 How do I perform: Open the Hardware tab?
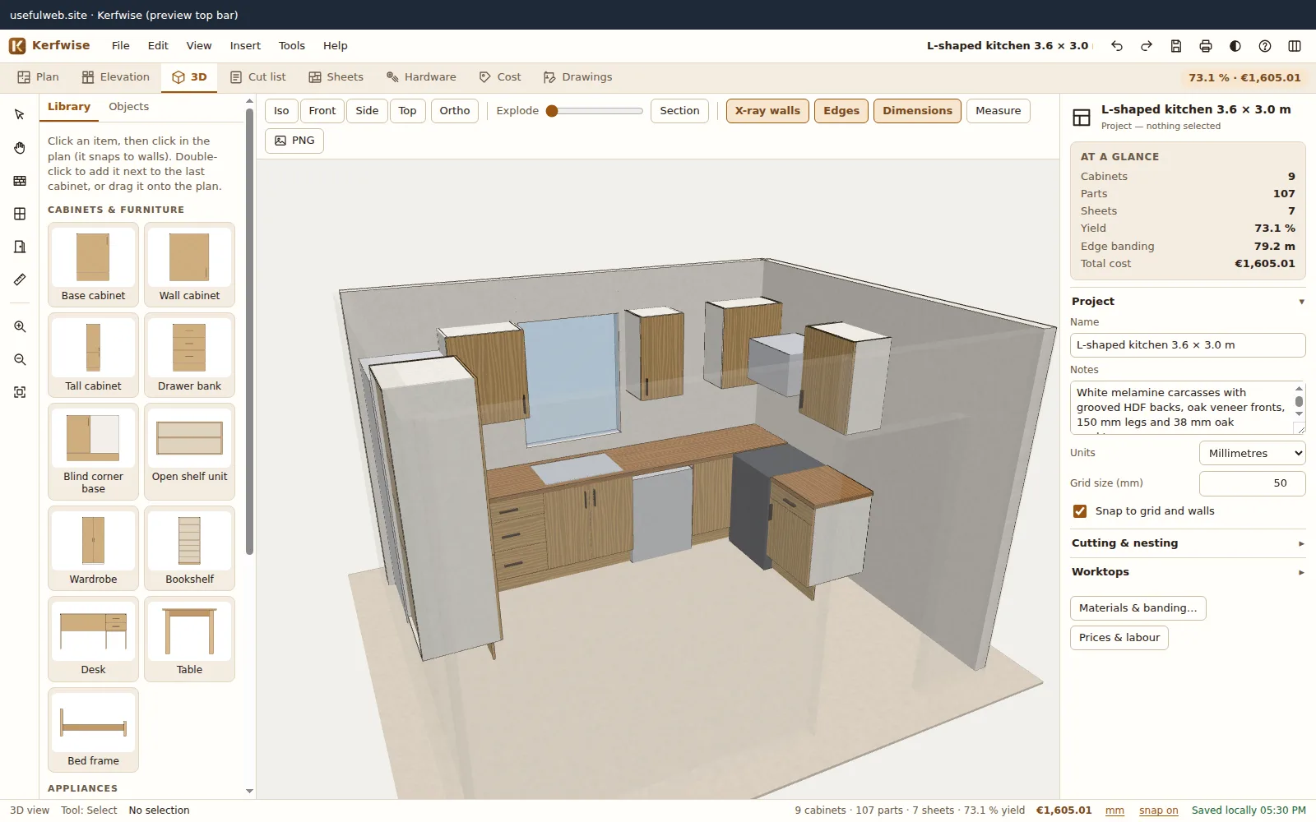coord(421,77)
